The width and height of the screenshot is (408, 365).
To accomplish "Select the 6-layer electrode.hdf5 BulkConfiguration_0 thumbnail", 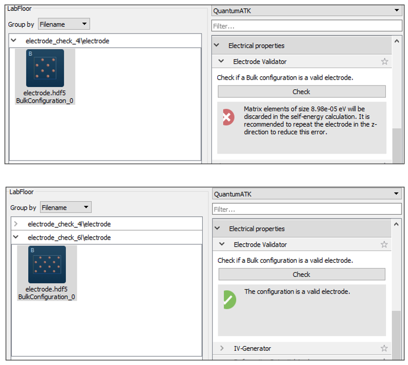I will click(x=47, y=273).
